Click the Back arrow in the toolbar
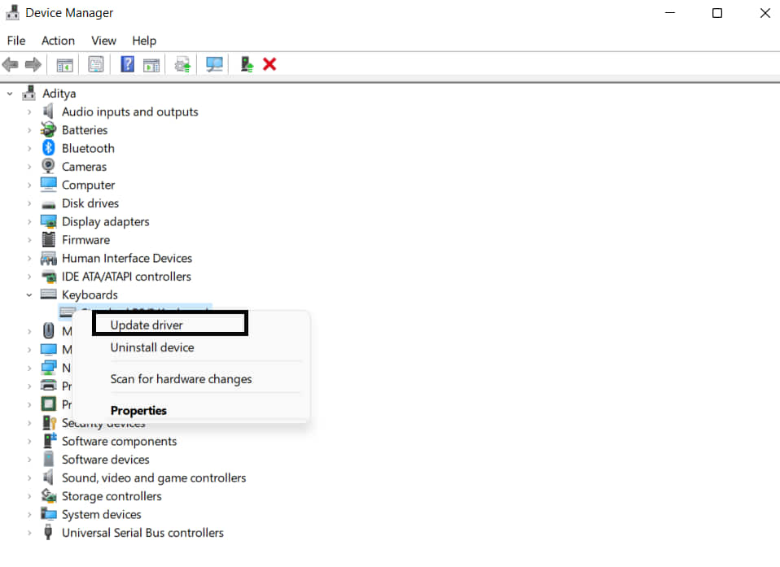780x567 pixels. (x=11, y=64)
